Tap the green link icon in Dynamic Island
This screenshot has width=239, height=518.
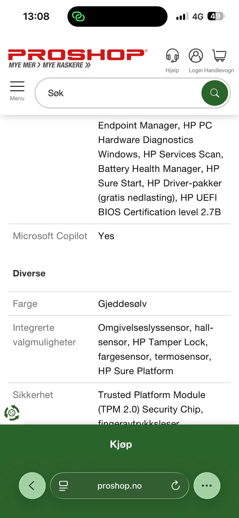pos(78,17)
